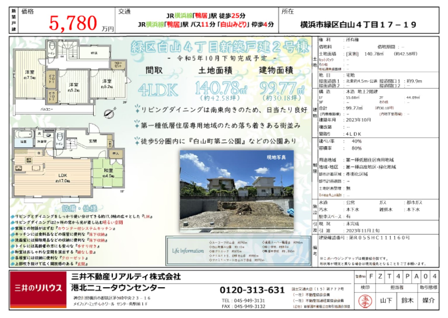Click the second-floor toilet symbol
This screenshot has width=448, height=318.
[x=52, y=46]
